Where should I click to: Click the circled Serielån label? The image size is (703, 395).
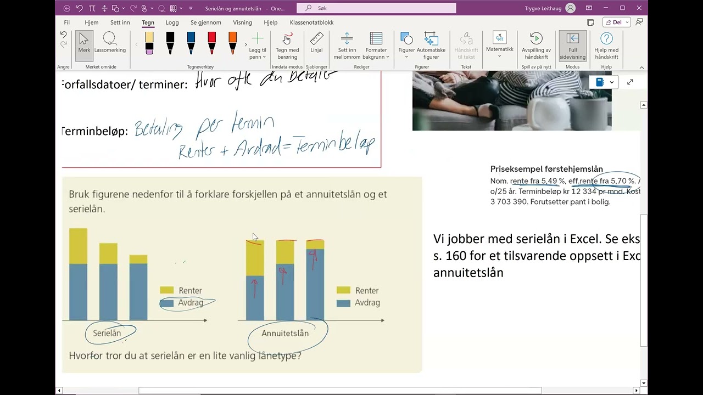click(x=107, y=333)
